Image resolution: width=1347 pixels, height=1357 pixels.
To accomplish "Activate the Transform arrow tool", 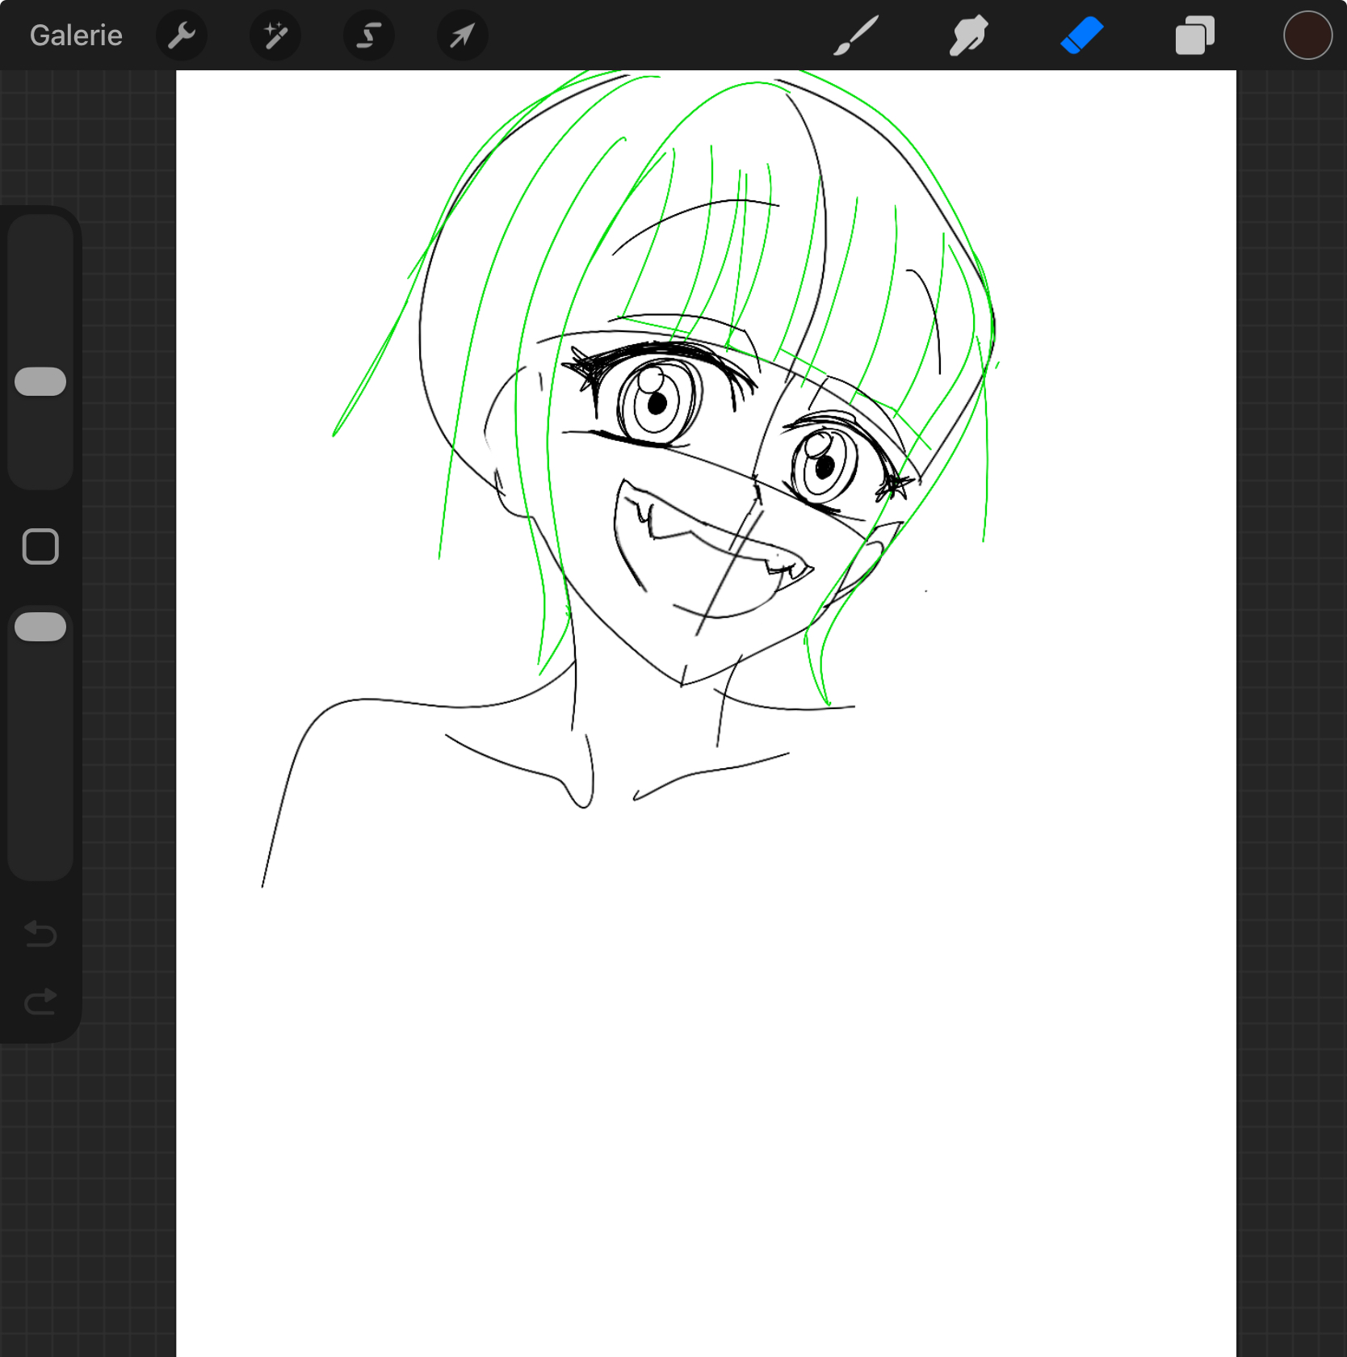I will point(463,36).
